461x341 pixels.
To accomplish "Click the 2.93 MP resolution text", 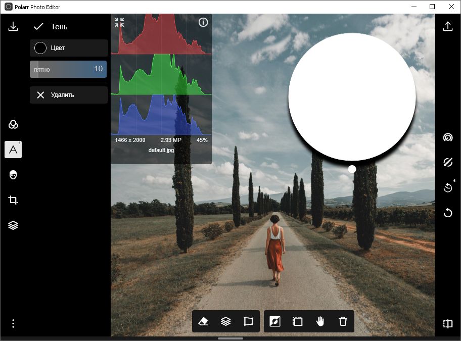I will tap(171, 140).
